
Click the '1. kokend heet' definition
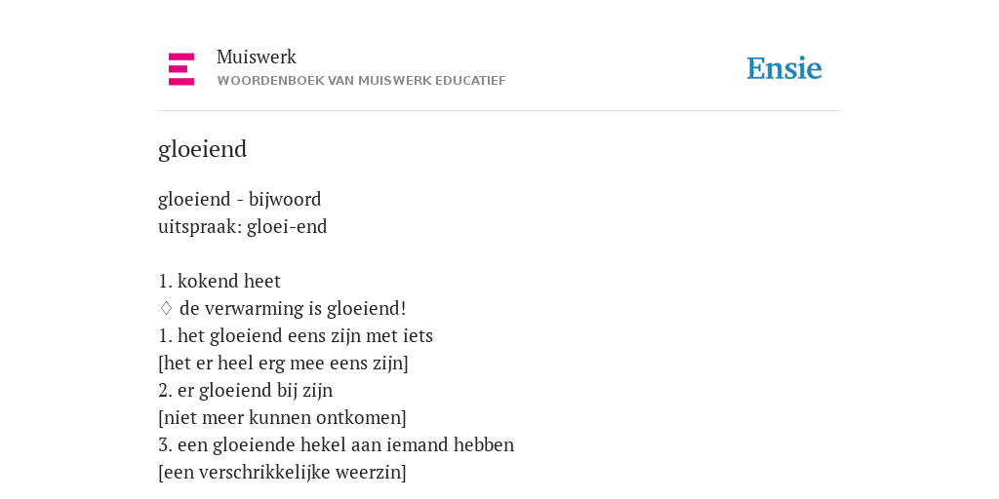click(220, 281)
